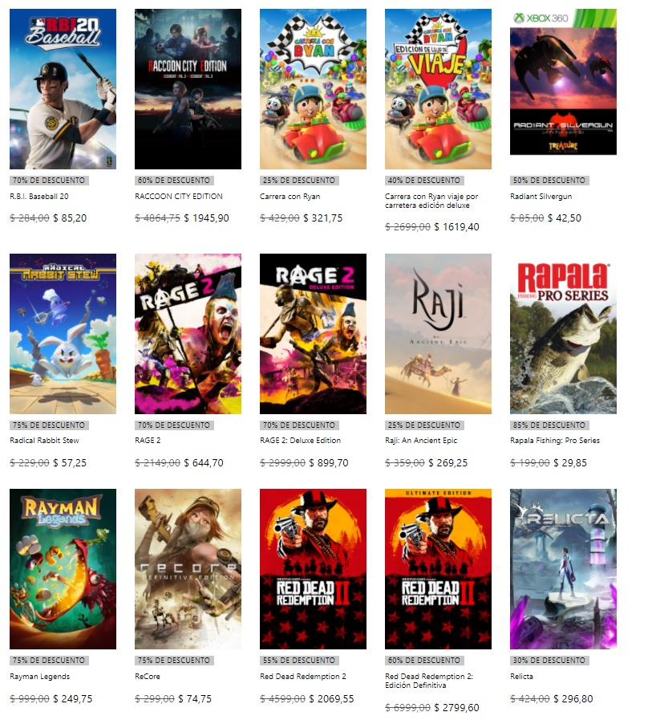Viewport: 656px width, 720px height.
Task: Open the Radiant Silvergun Xbox 360 cover
Action: 563,82
